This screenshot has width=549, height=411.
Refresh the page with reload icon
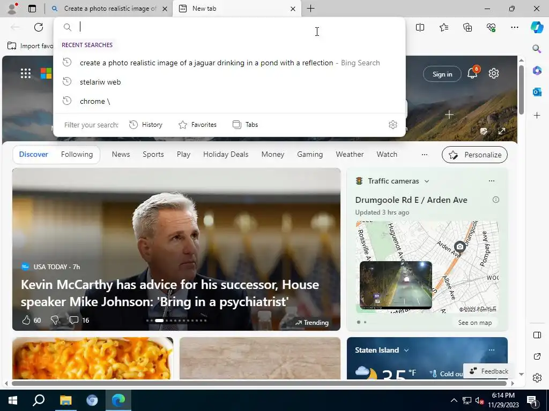tap(39, 27)
